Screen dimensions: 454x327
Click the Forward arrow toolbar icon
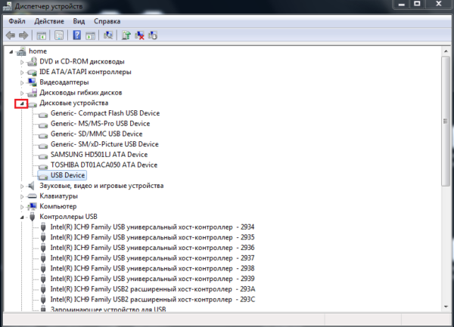(x=23, y=35)
